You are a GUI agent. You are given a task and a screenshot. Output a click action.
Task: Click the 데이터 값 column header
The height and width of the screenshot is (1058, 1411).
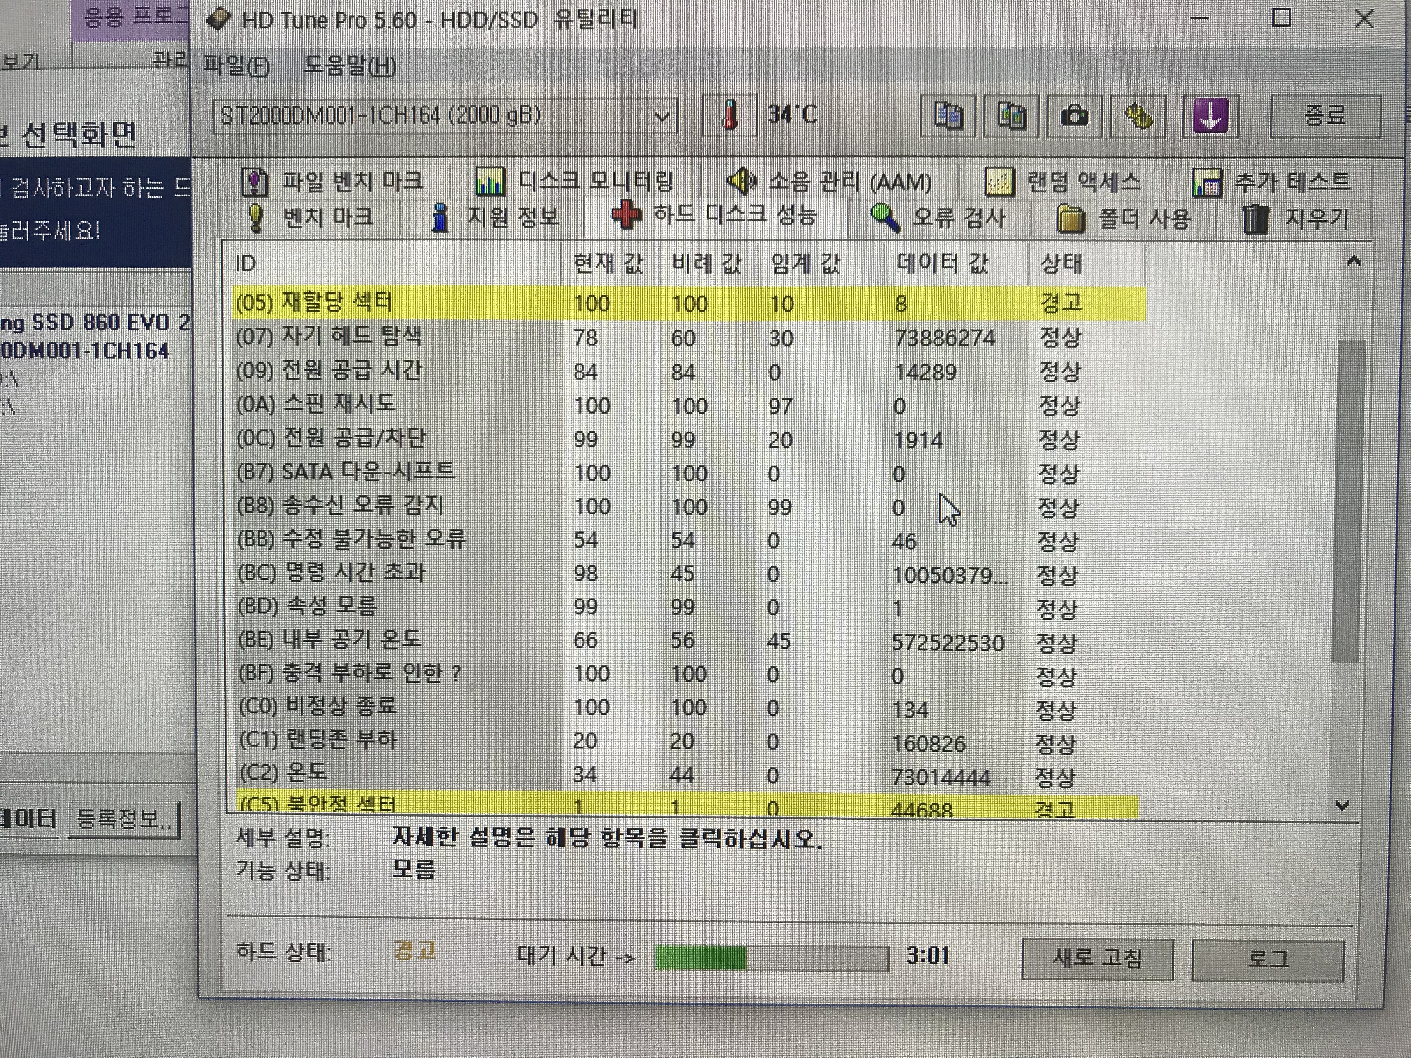[x=942, y=263]
